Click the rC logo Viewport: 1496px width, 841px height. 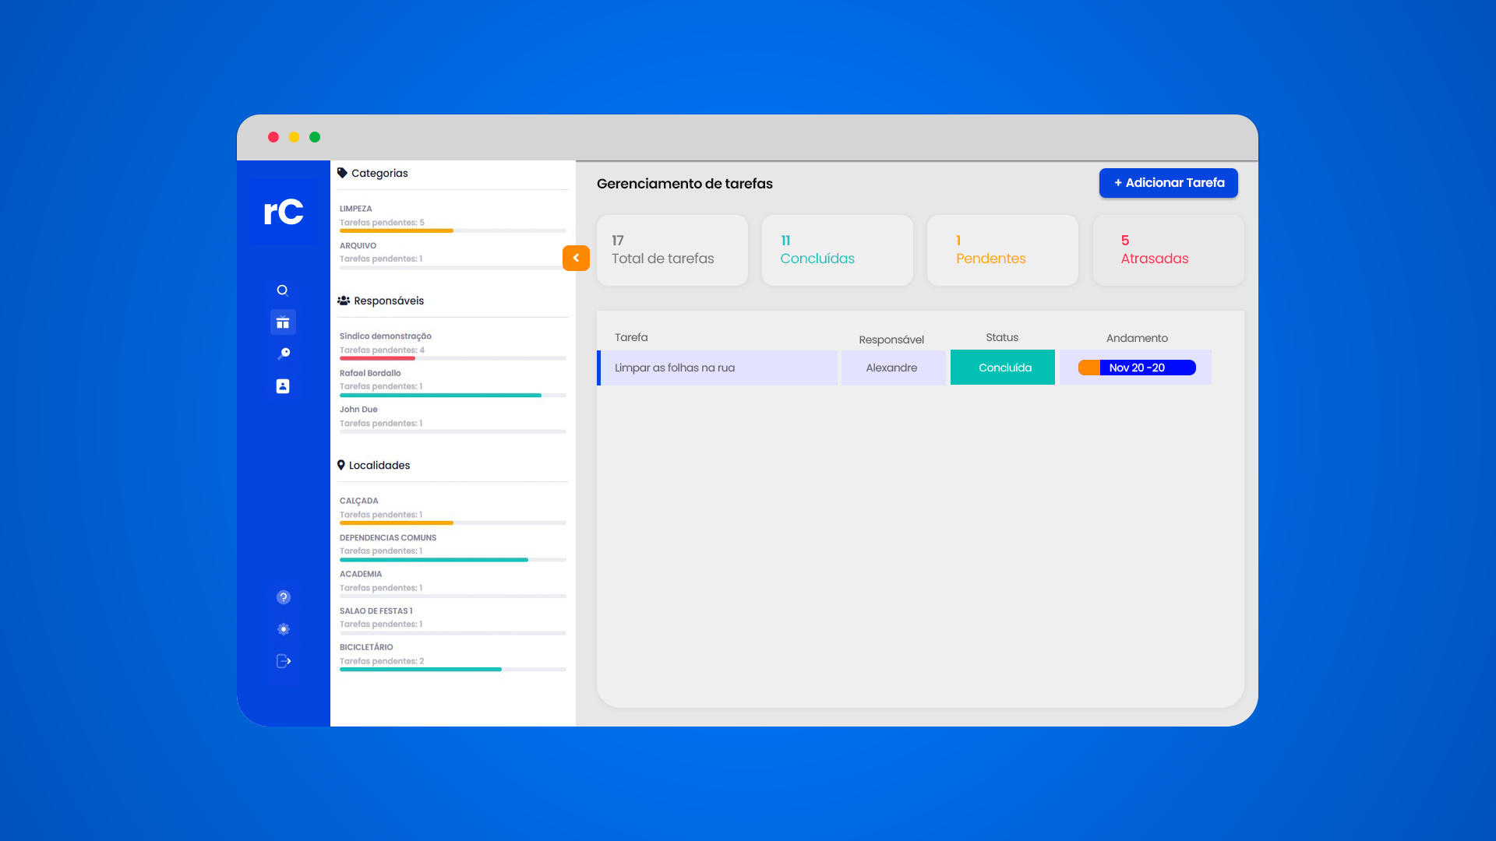(284, 212)
